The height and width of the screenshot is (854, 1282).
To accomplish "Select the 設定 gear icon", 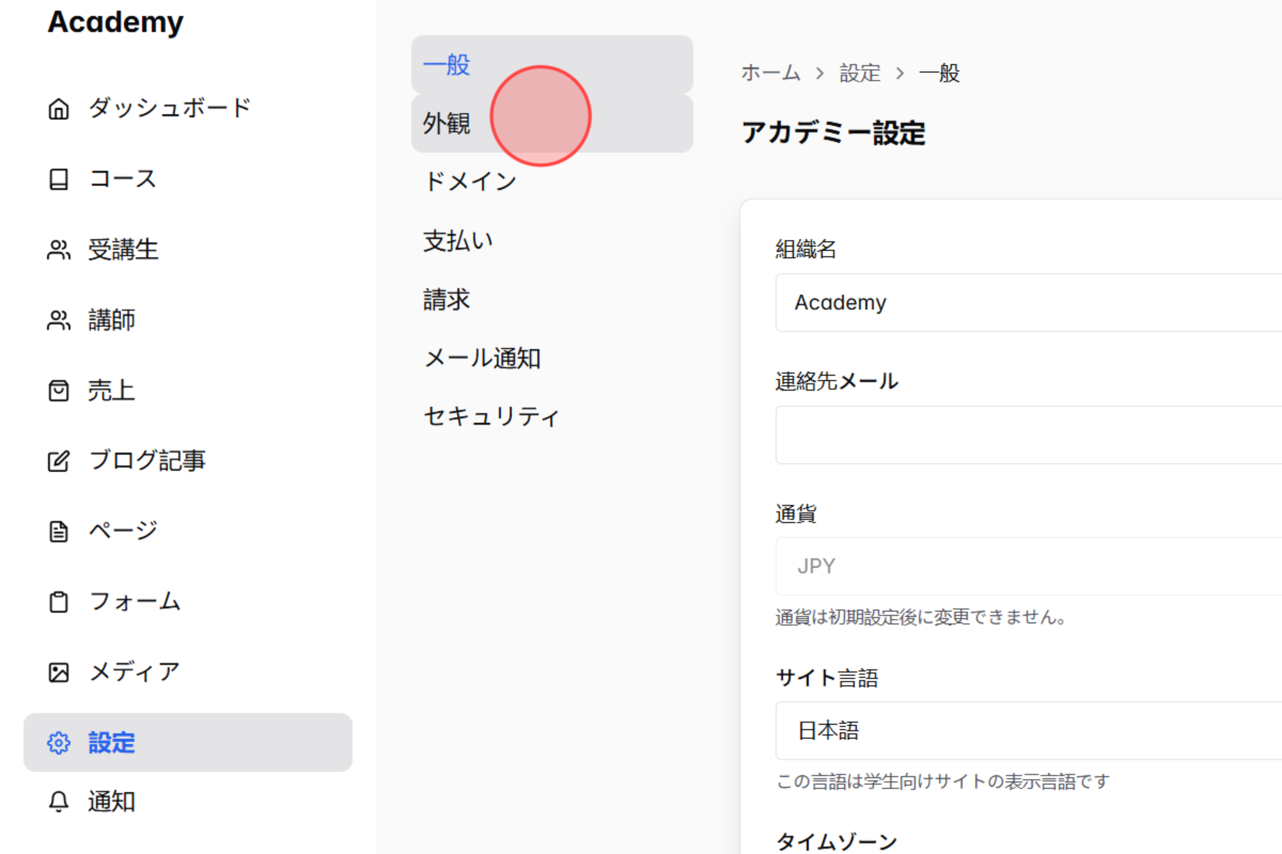I will point(58,743).
